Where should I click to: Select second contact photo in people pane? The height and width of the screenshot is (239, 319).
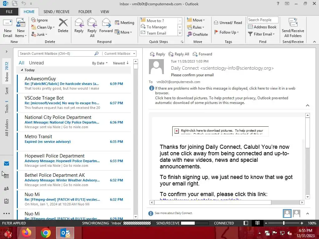297,213
